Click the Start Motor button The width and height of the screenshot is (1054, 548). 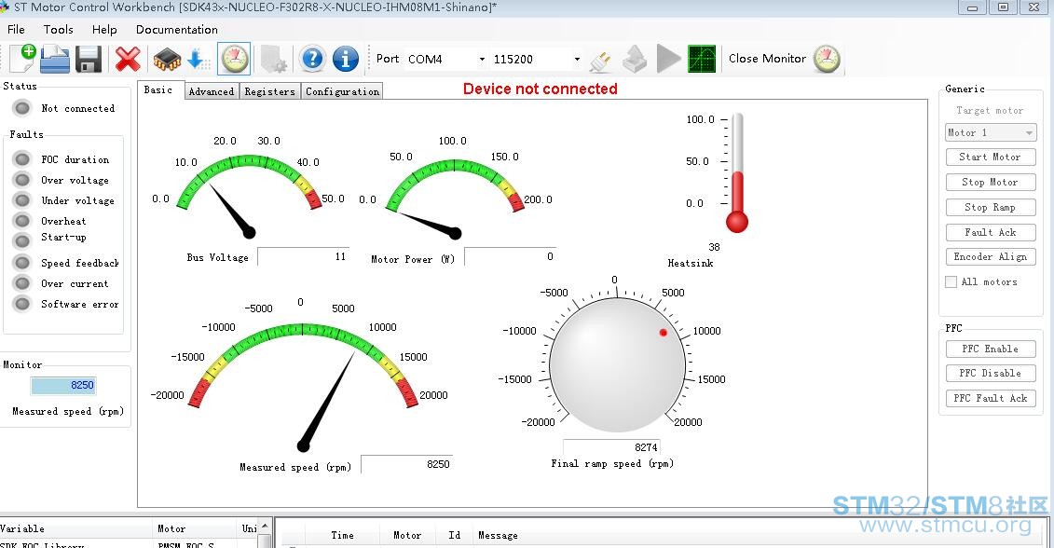point(990,157)
